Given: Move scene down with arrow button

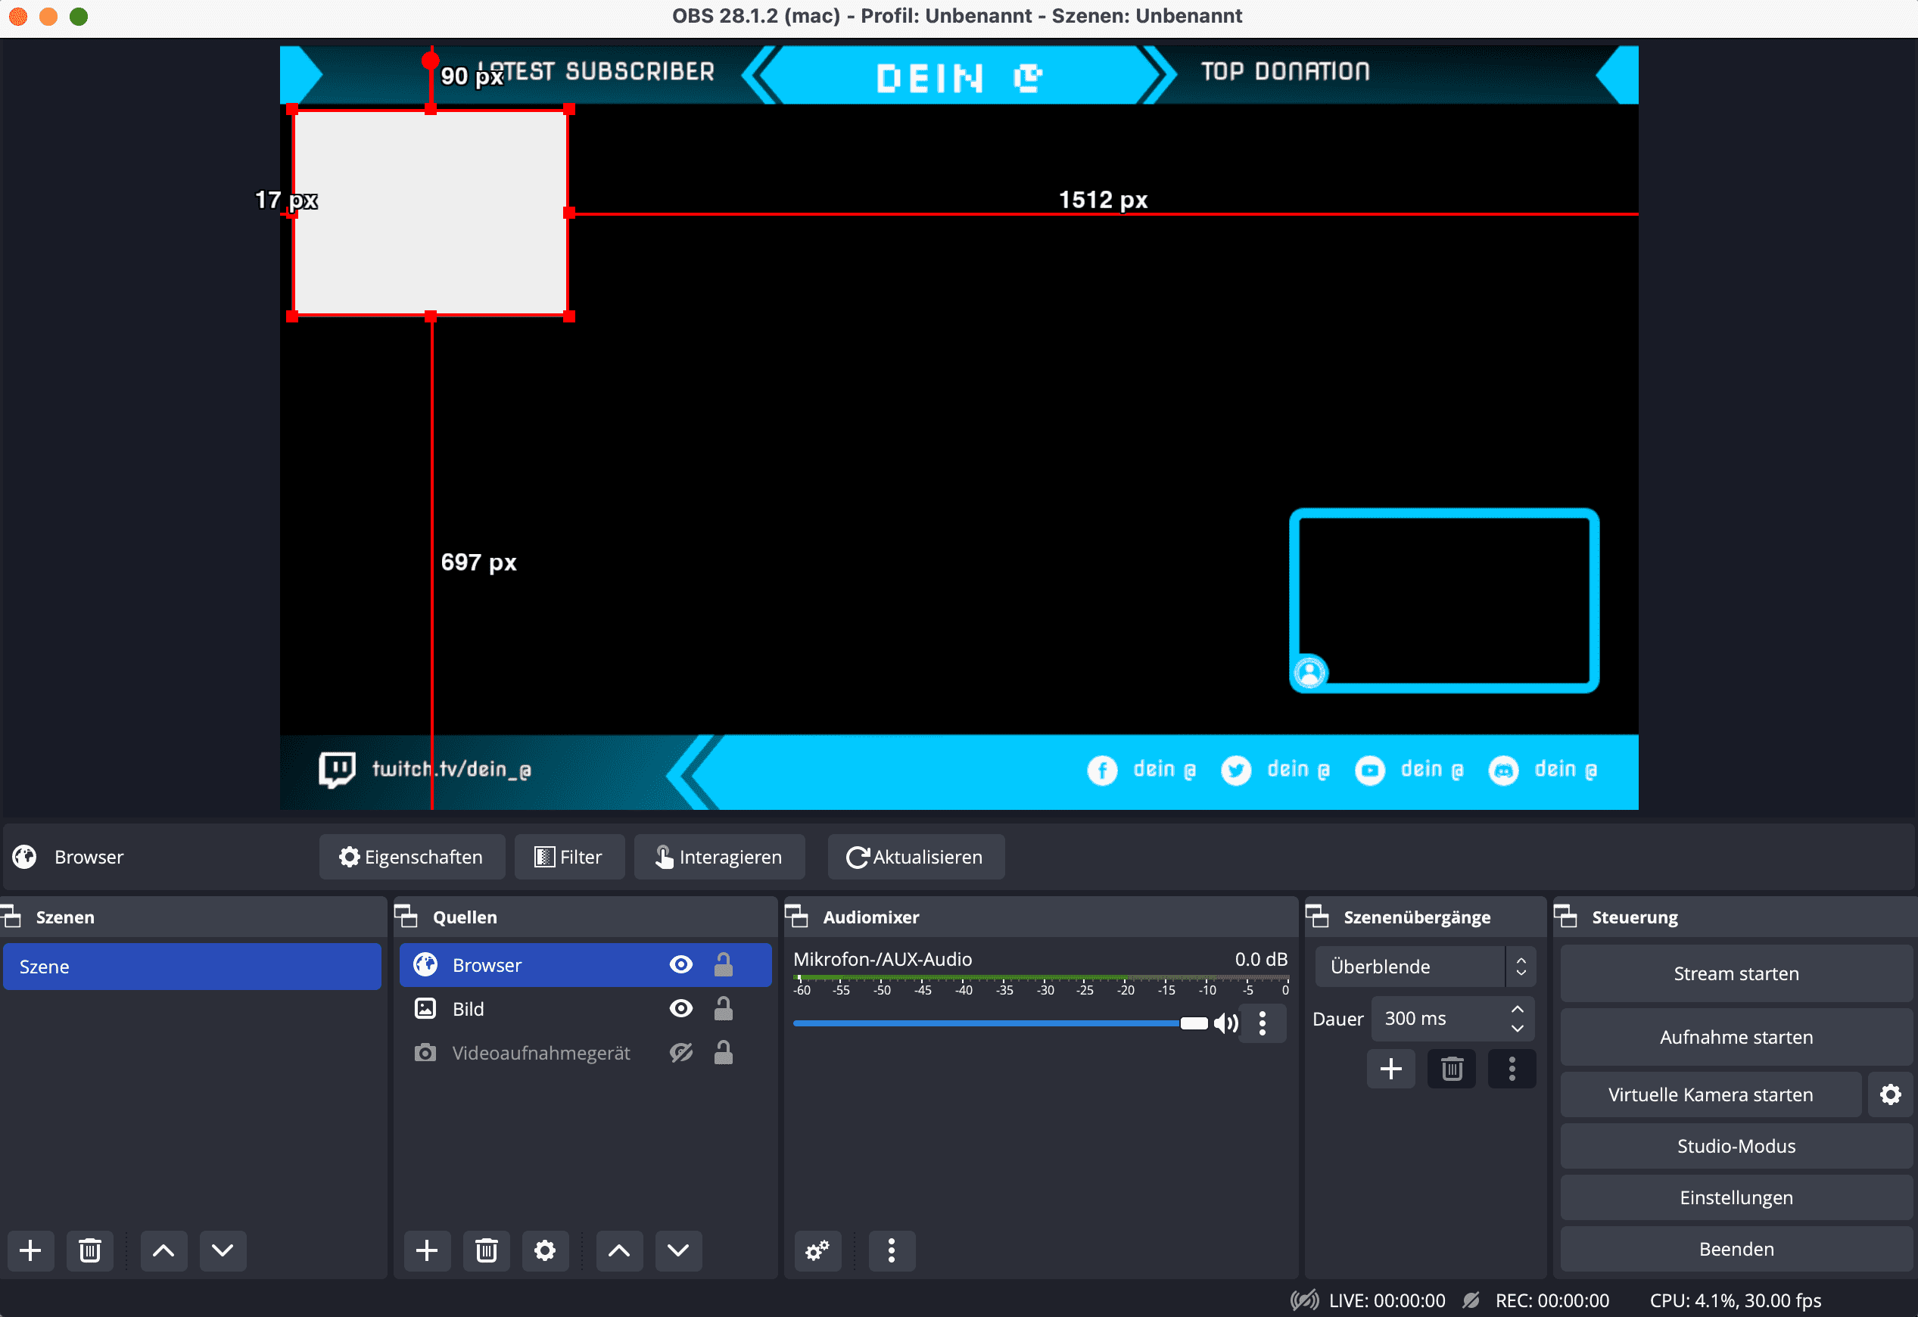Looking at the screenshot, I should click(223, 1250).
